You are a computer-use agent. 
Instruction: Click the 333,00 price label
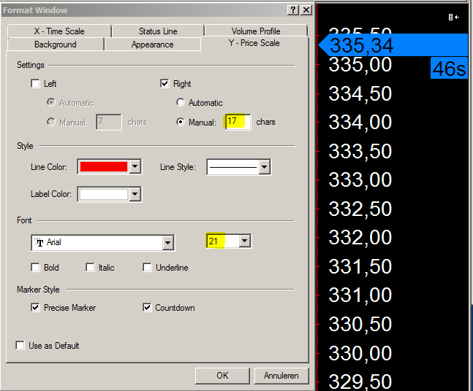(360, 180)
